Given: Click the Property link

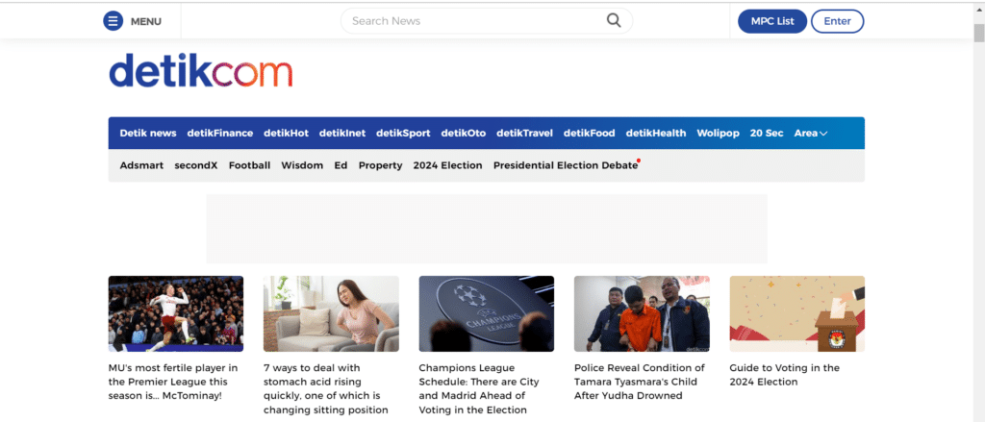Looking at the screenshot, I should (x=380, y=165).
